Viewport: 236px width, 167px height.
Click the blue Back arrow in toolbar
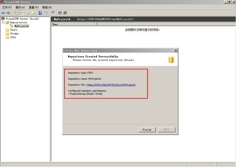tap(3, 13)
